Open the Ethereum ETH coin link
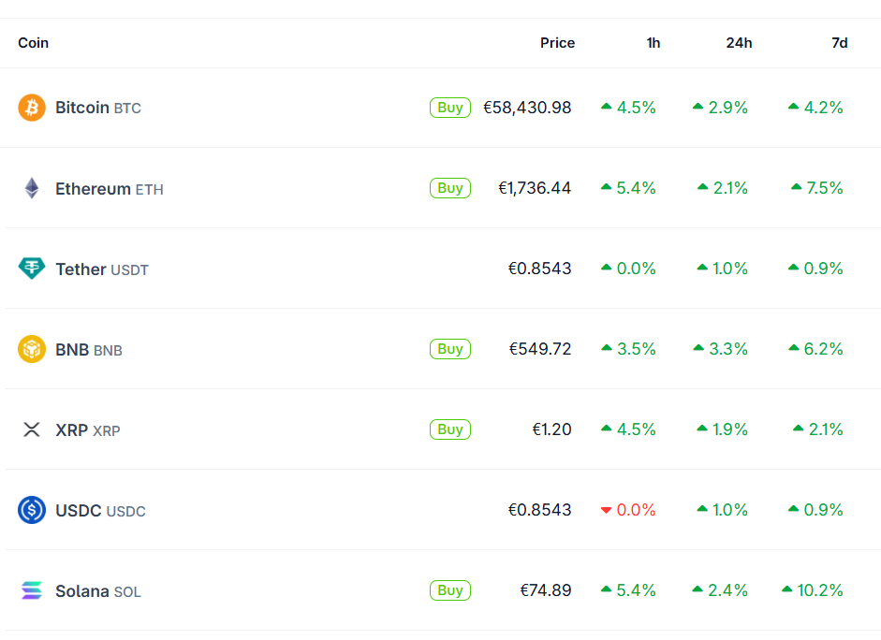The width and height of the screenshot is (881, 640). click(109, 189)
